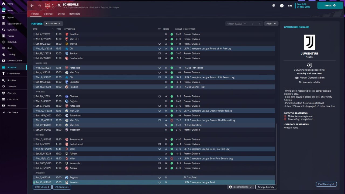Click the search magnifier icon
The image size is (345, 194).
(x=59, y=6)
